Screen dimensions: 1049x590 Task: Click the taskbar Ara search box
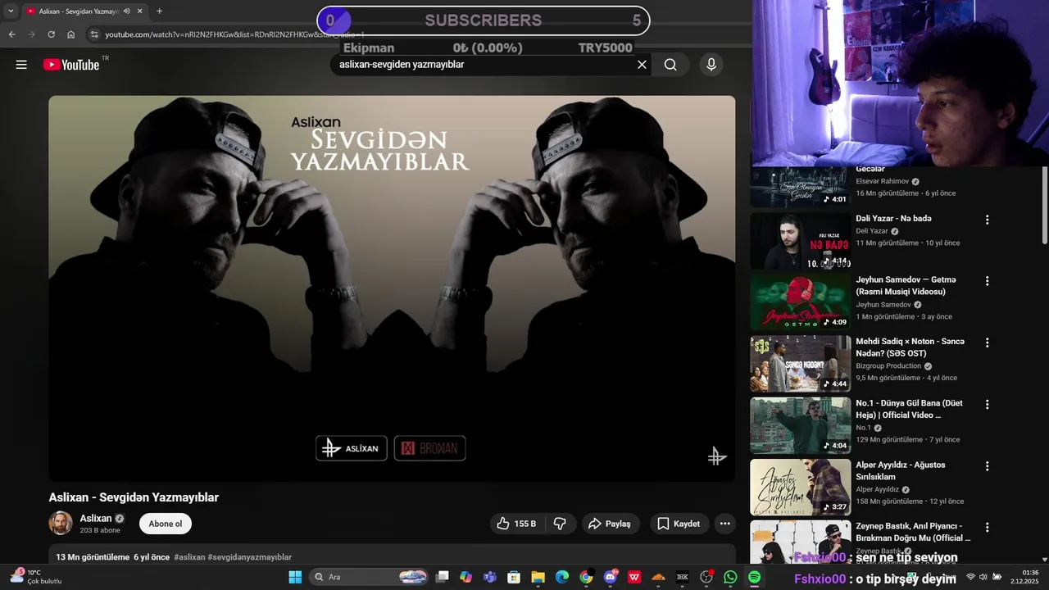click(x=370, y=577)
